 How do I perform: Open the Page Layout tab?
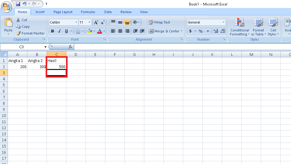pyautogui.click(x=63, y=12)
